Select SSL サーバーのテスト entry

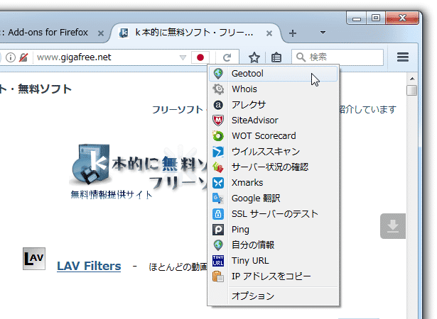pos(273,214)
